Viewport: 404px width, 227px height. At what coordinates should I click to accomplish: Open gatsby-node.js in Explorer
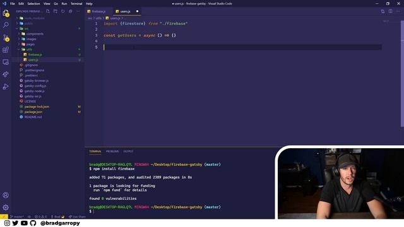(34, 91)
